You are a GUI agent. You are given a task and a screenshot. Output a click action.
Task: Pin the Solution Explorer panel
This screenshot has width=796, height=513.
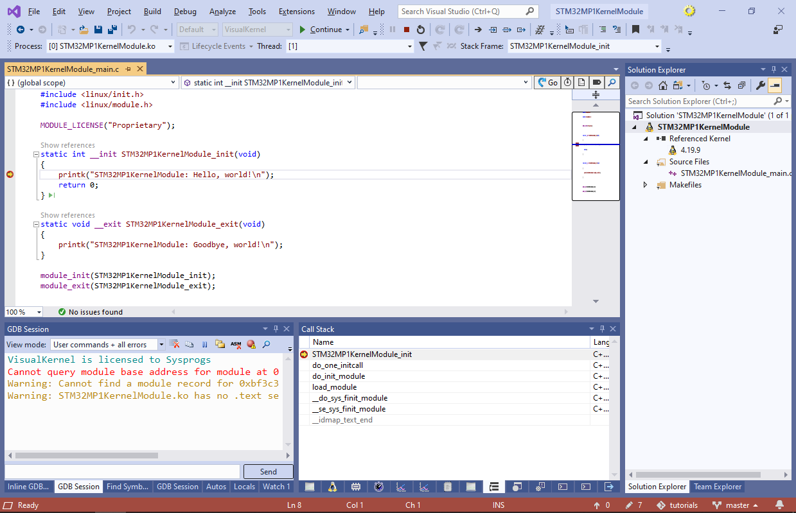click(774, 69)
